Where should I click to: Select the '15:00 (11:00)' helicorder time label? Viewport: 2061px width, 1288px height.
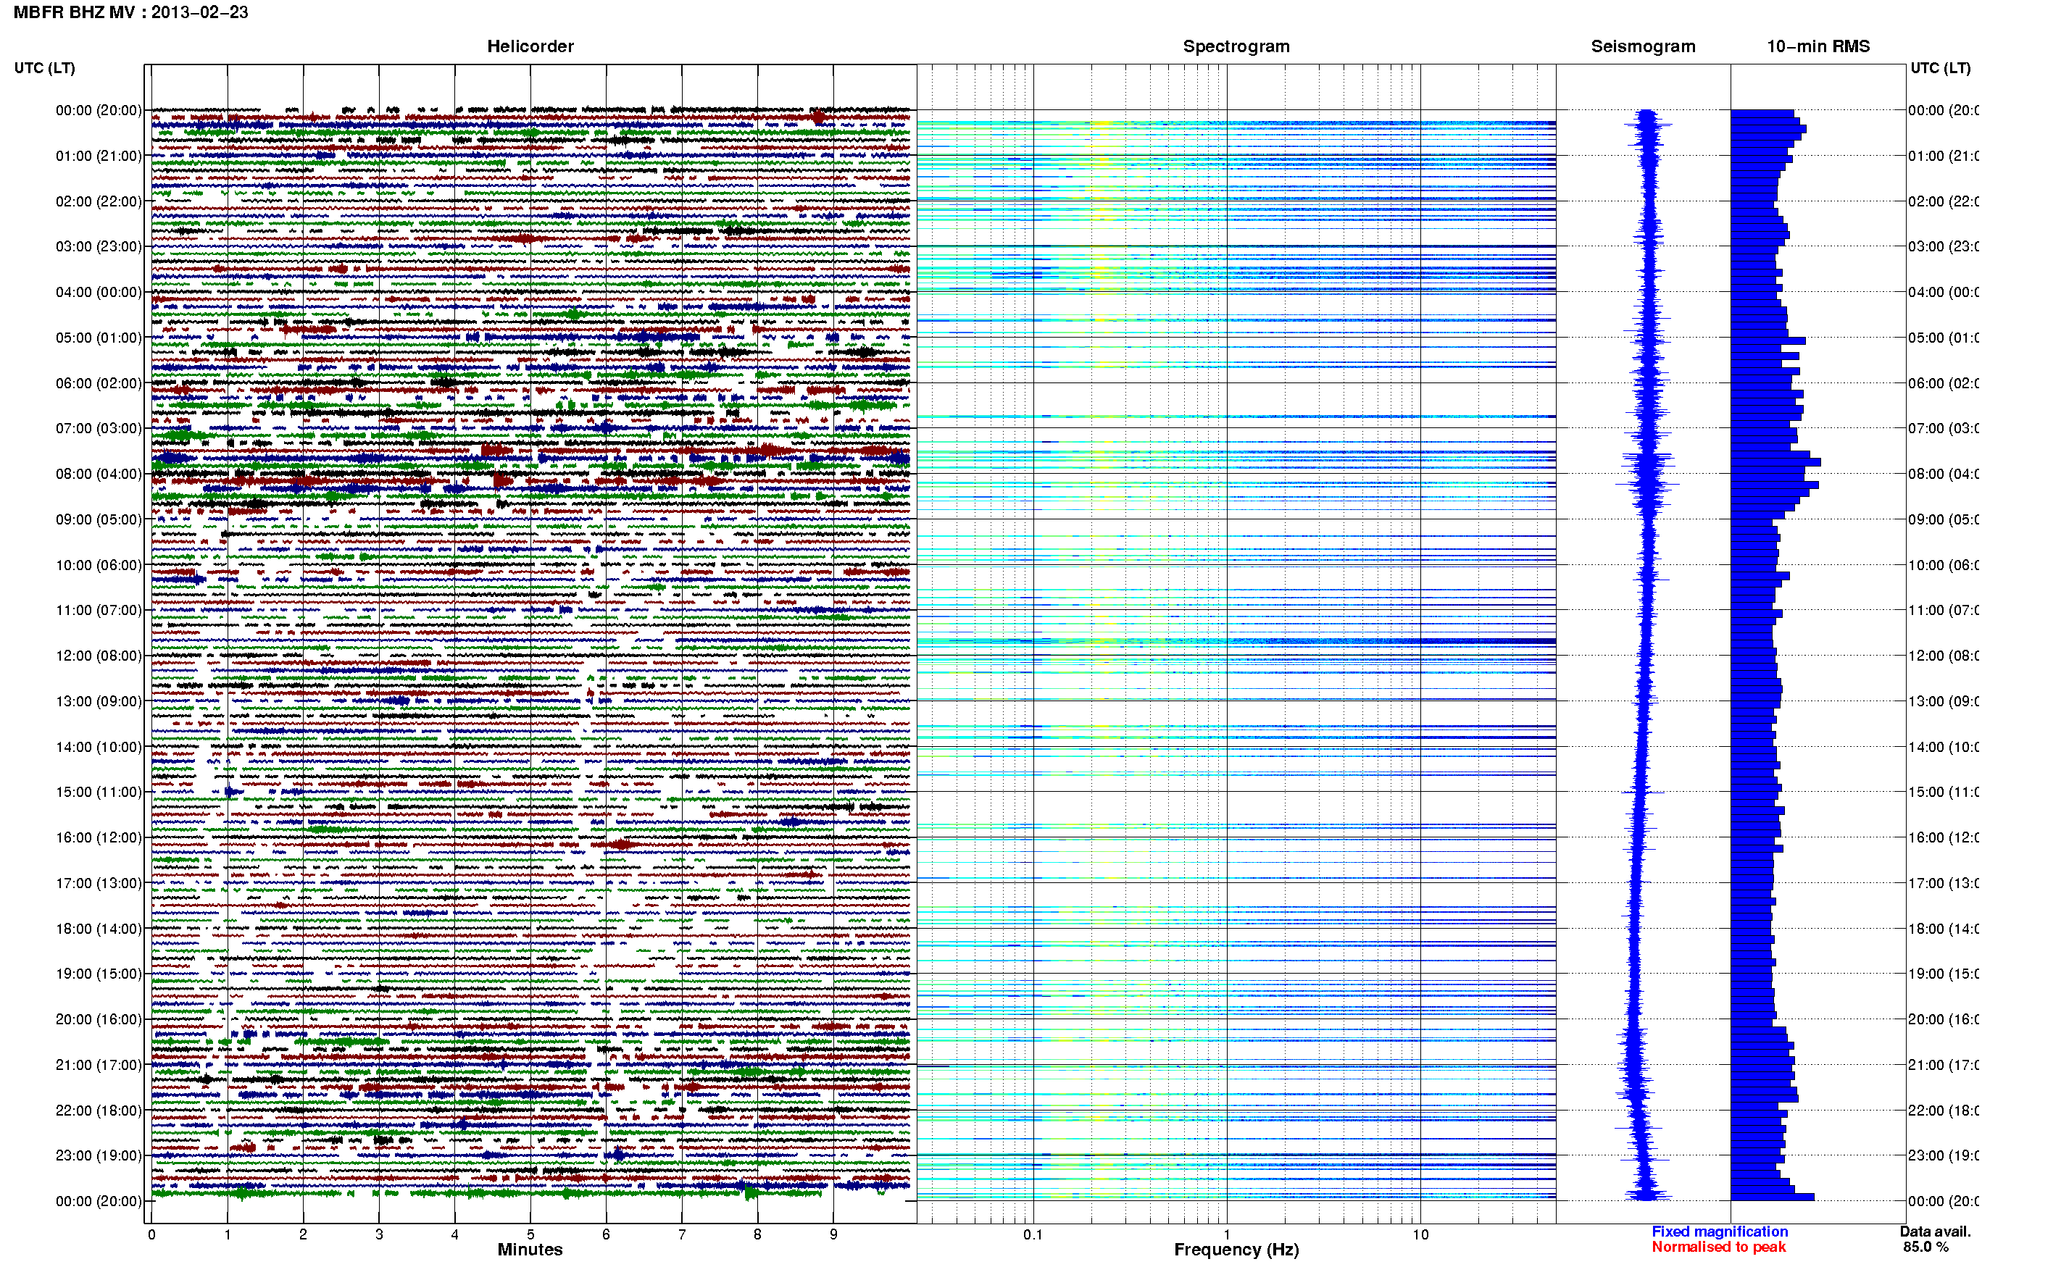click(99, 793)
